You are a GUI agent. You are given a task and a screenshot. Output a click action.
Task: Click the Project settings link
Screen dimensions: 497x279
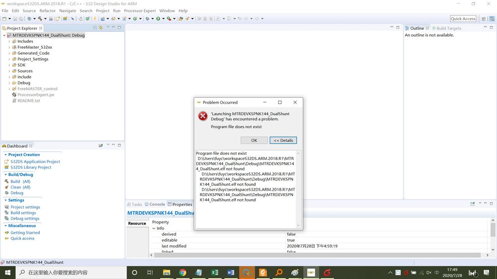point(25,207)
